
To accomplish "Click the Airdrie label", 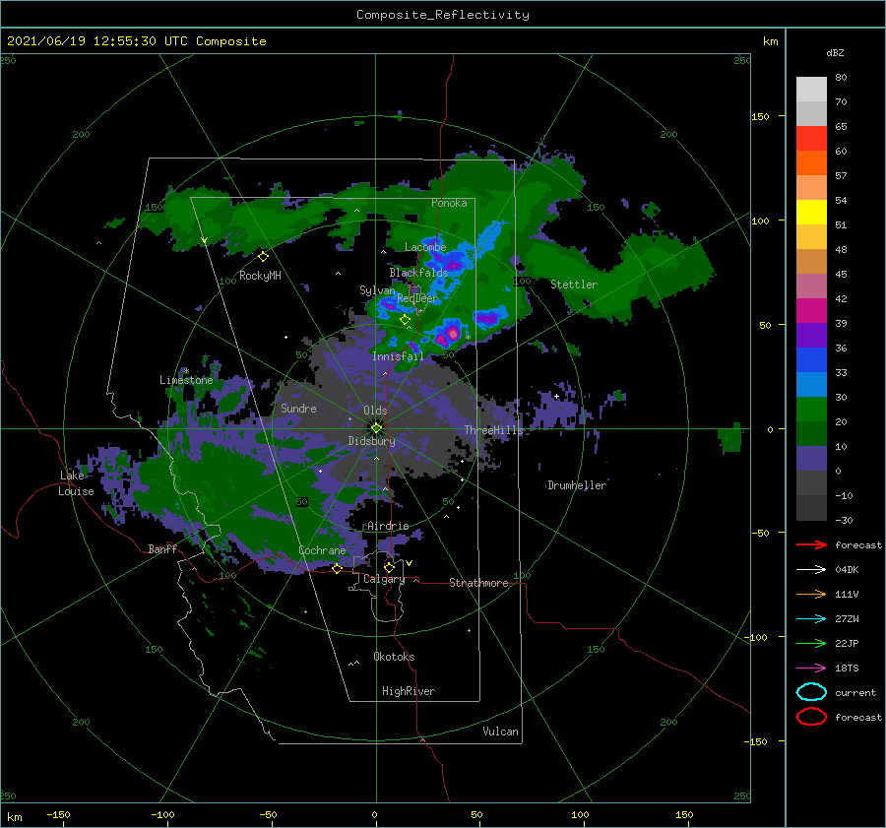I will pyautogui.click(x=388, y=526).
